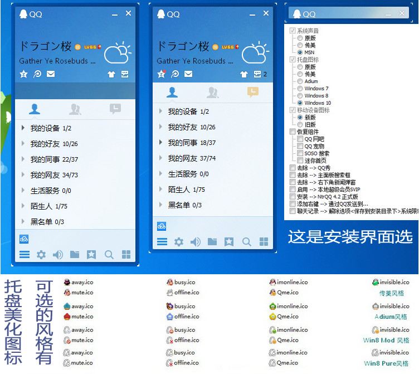Click the skin shirt icon in left QQ window
The height and width of the screenshot is (374, 419).
coord(111,74)
